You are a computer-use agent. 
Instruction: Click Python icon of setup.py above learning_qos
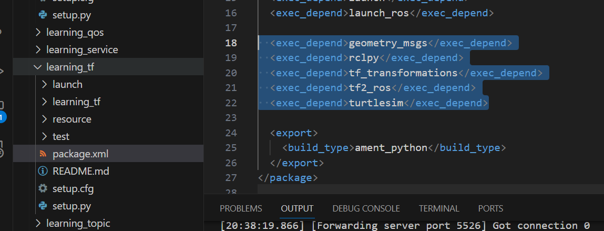pos(43,15)
